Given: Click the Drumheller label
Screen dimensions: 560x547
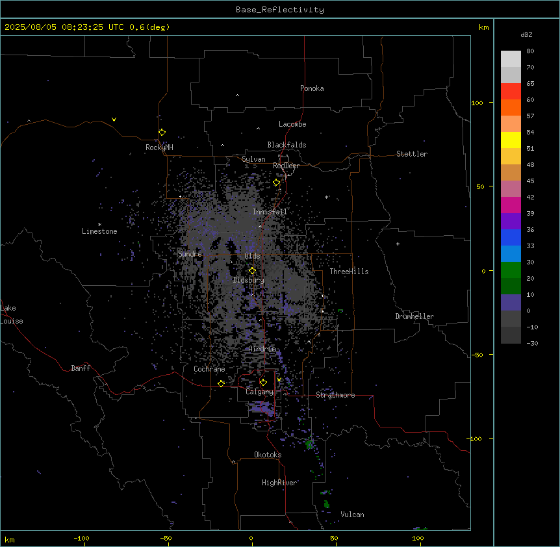Looking at the screenshot, I should click(x=414, y=316).
